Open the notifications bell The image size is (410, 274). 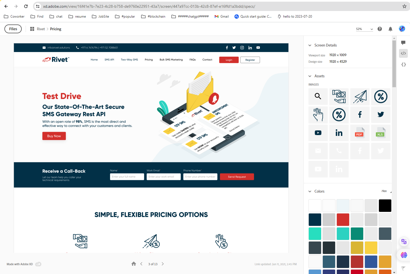point(390,29)
